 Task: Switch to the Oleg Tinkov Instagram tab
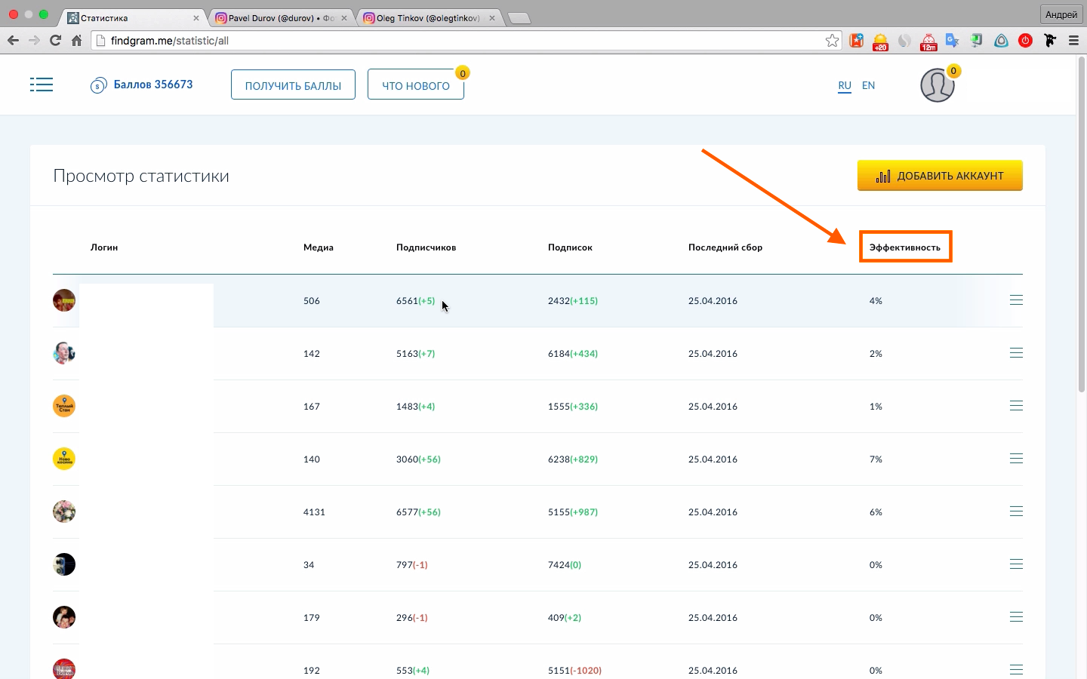(x=429, y=18)
